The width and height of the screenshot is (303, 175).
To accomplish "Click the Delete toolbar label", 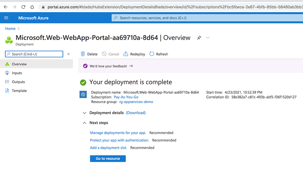I will pos(92,54).
